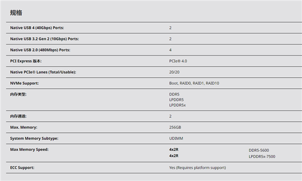Viewport: 302px width, 181px height.
Task: Select the 256GB value
Action: [x=175, y=127]
